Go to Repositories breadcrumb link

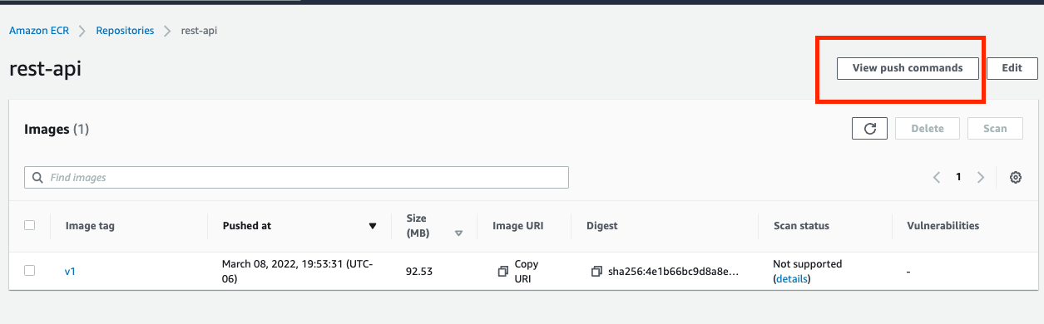point(125,31)
